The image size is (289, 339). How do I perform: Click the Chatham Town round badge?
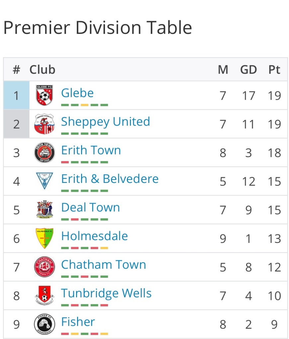pos(45,266)
